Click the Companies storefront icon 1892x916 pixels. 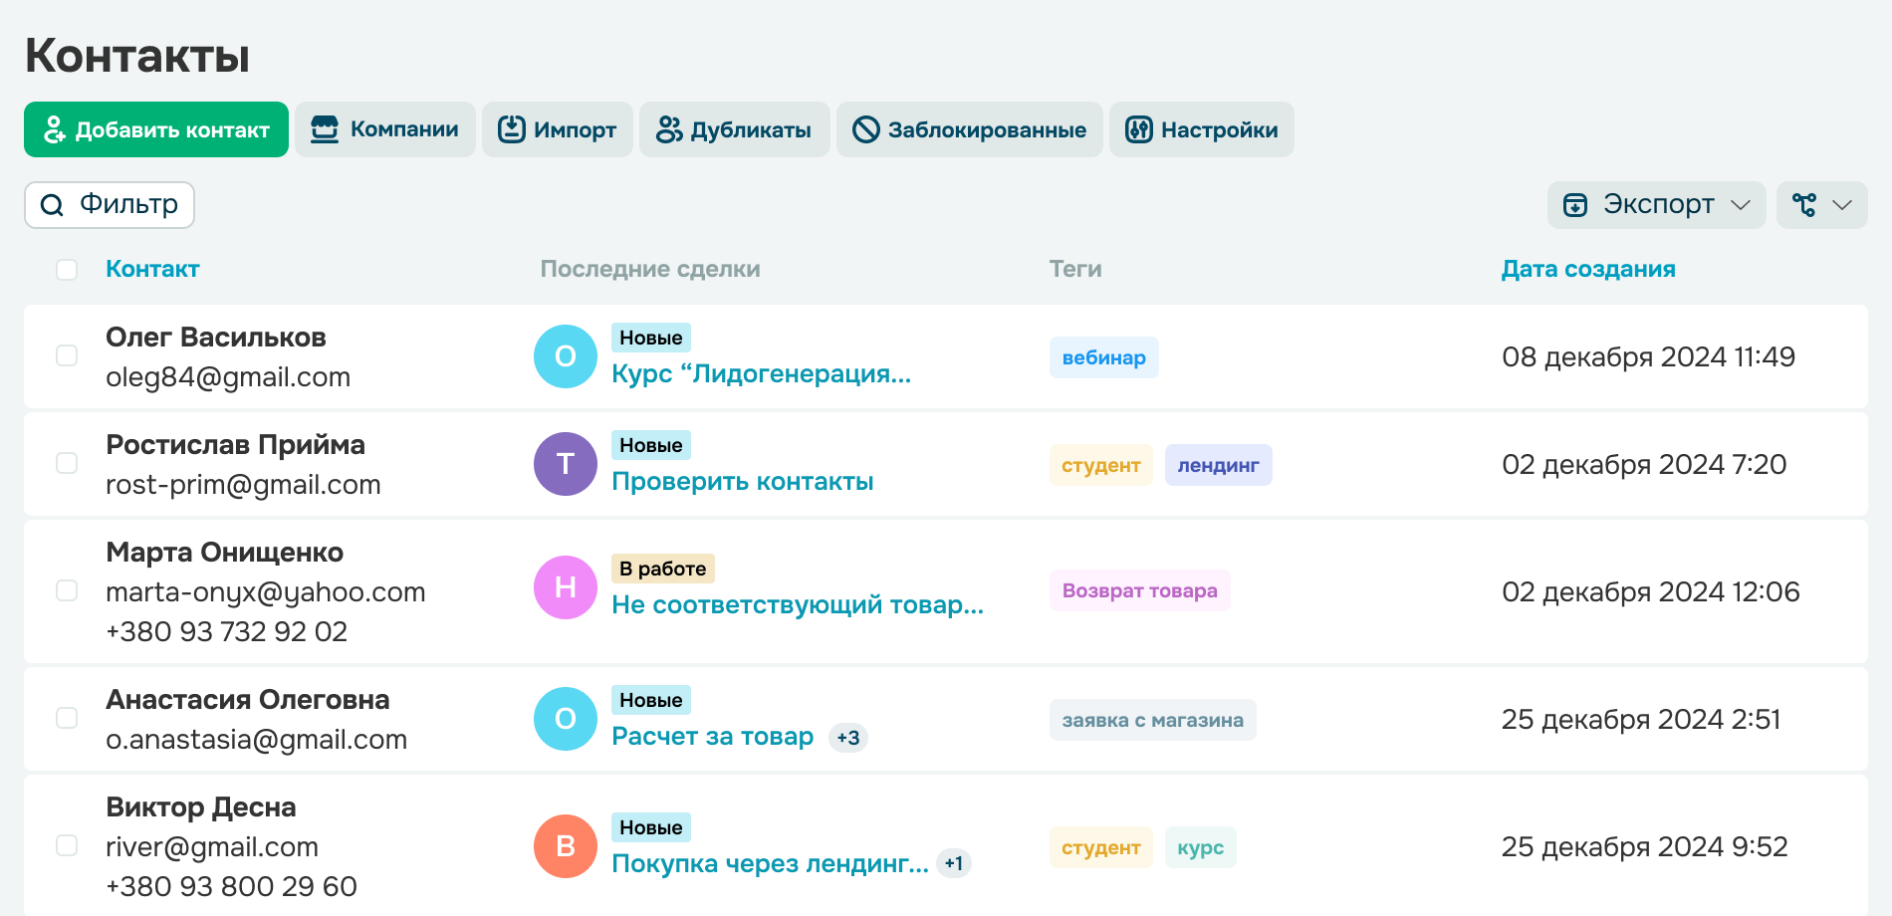[x=325, y=129]
